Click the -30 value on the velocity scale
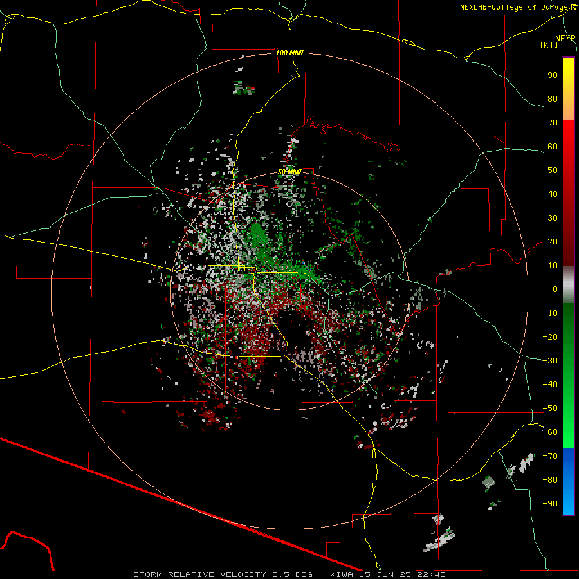Screen dimensions: 579x579 tap(550, 361)
